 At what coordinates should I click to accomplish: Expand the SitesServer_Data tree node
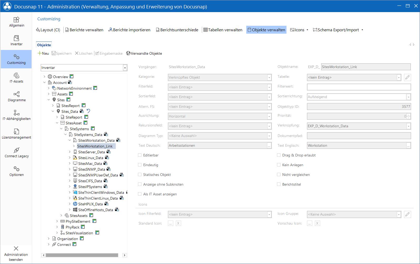pyautogui.click(x=70, y=152)
